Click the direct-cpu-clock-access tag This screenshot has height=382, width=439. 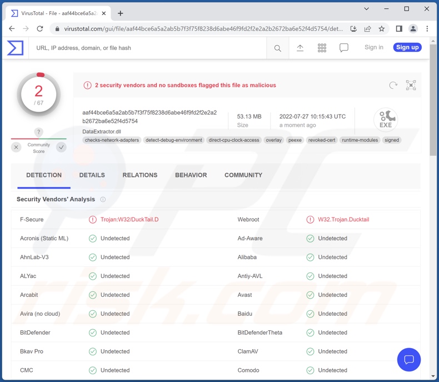[234, 140]
